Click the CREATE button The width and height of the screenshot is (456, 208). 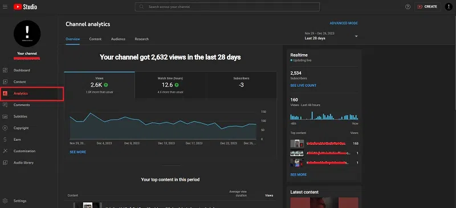click(x=427, y=7)
